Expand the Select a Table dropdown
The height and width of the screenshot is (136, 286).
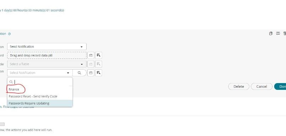(x=47, y=64)
